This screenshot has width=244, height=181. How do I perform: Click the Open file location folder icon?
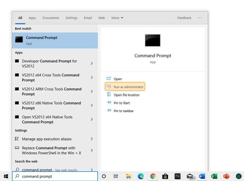tap(109, 94)
